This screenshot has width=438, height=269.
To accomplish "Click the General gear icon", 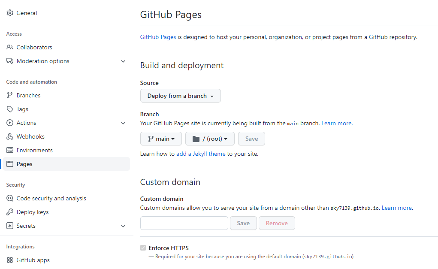I will (x=10, y=13).
